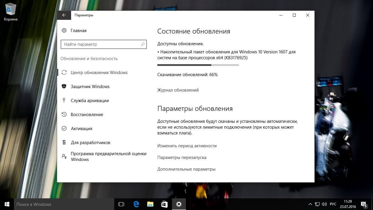Click the update download progress bar

tap(198, 65)
